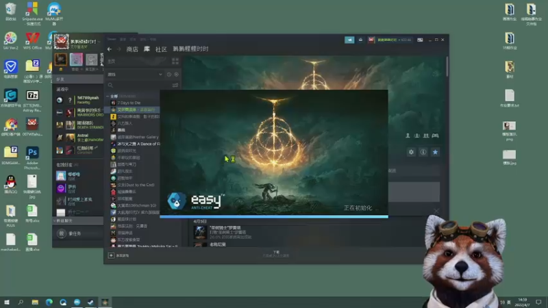Toggle the favorite star icon

point(435,152)
